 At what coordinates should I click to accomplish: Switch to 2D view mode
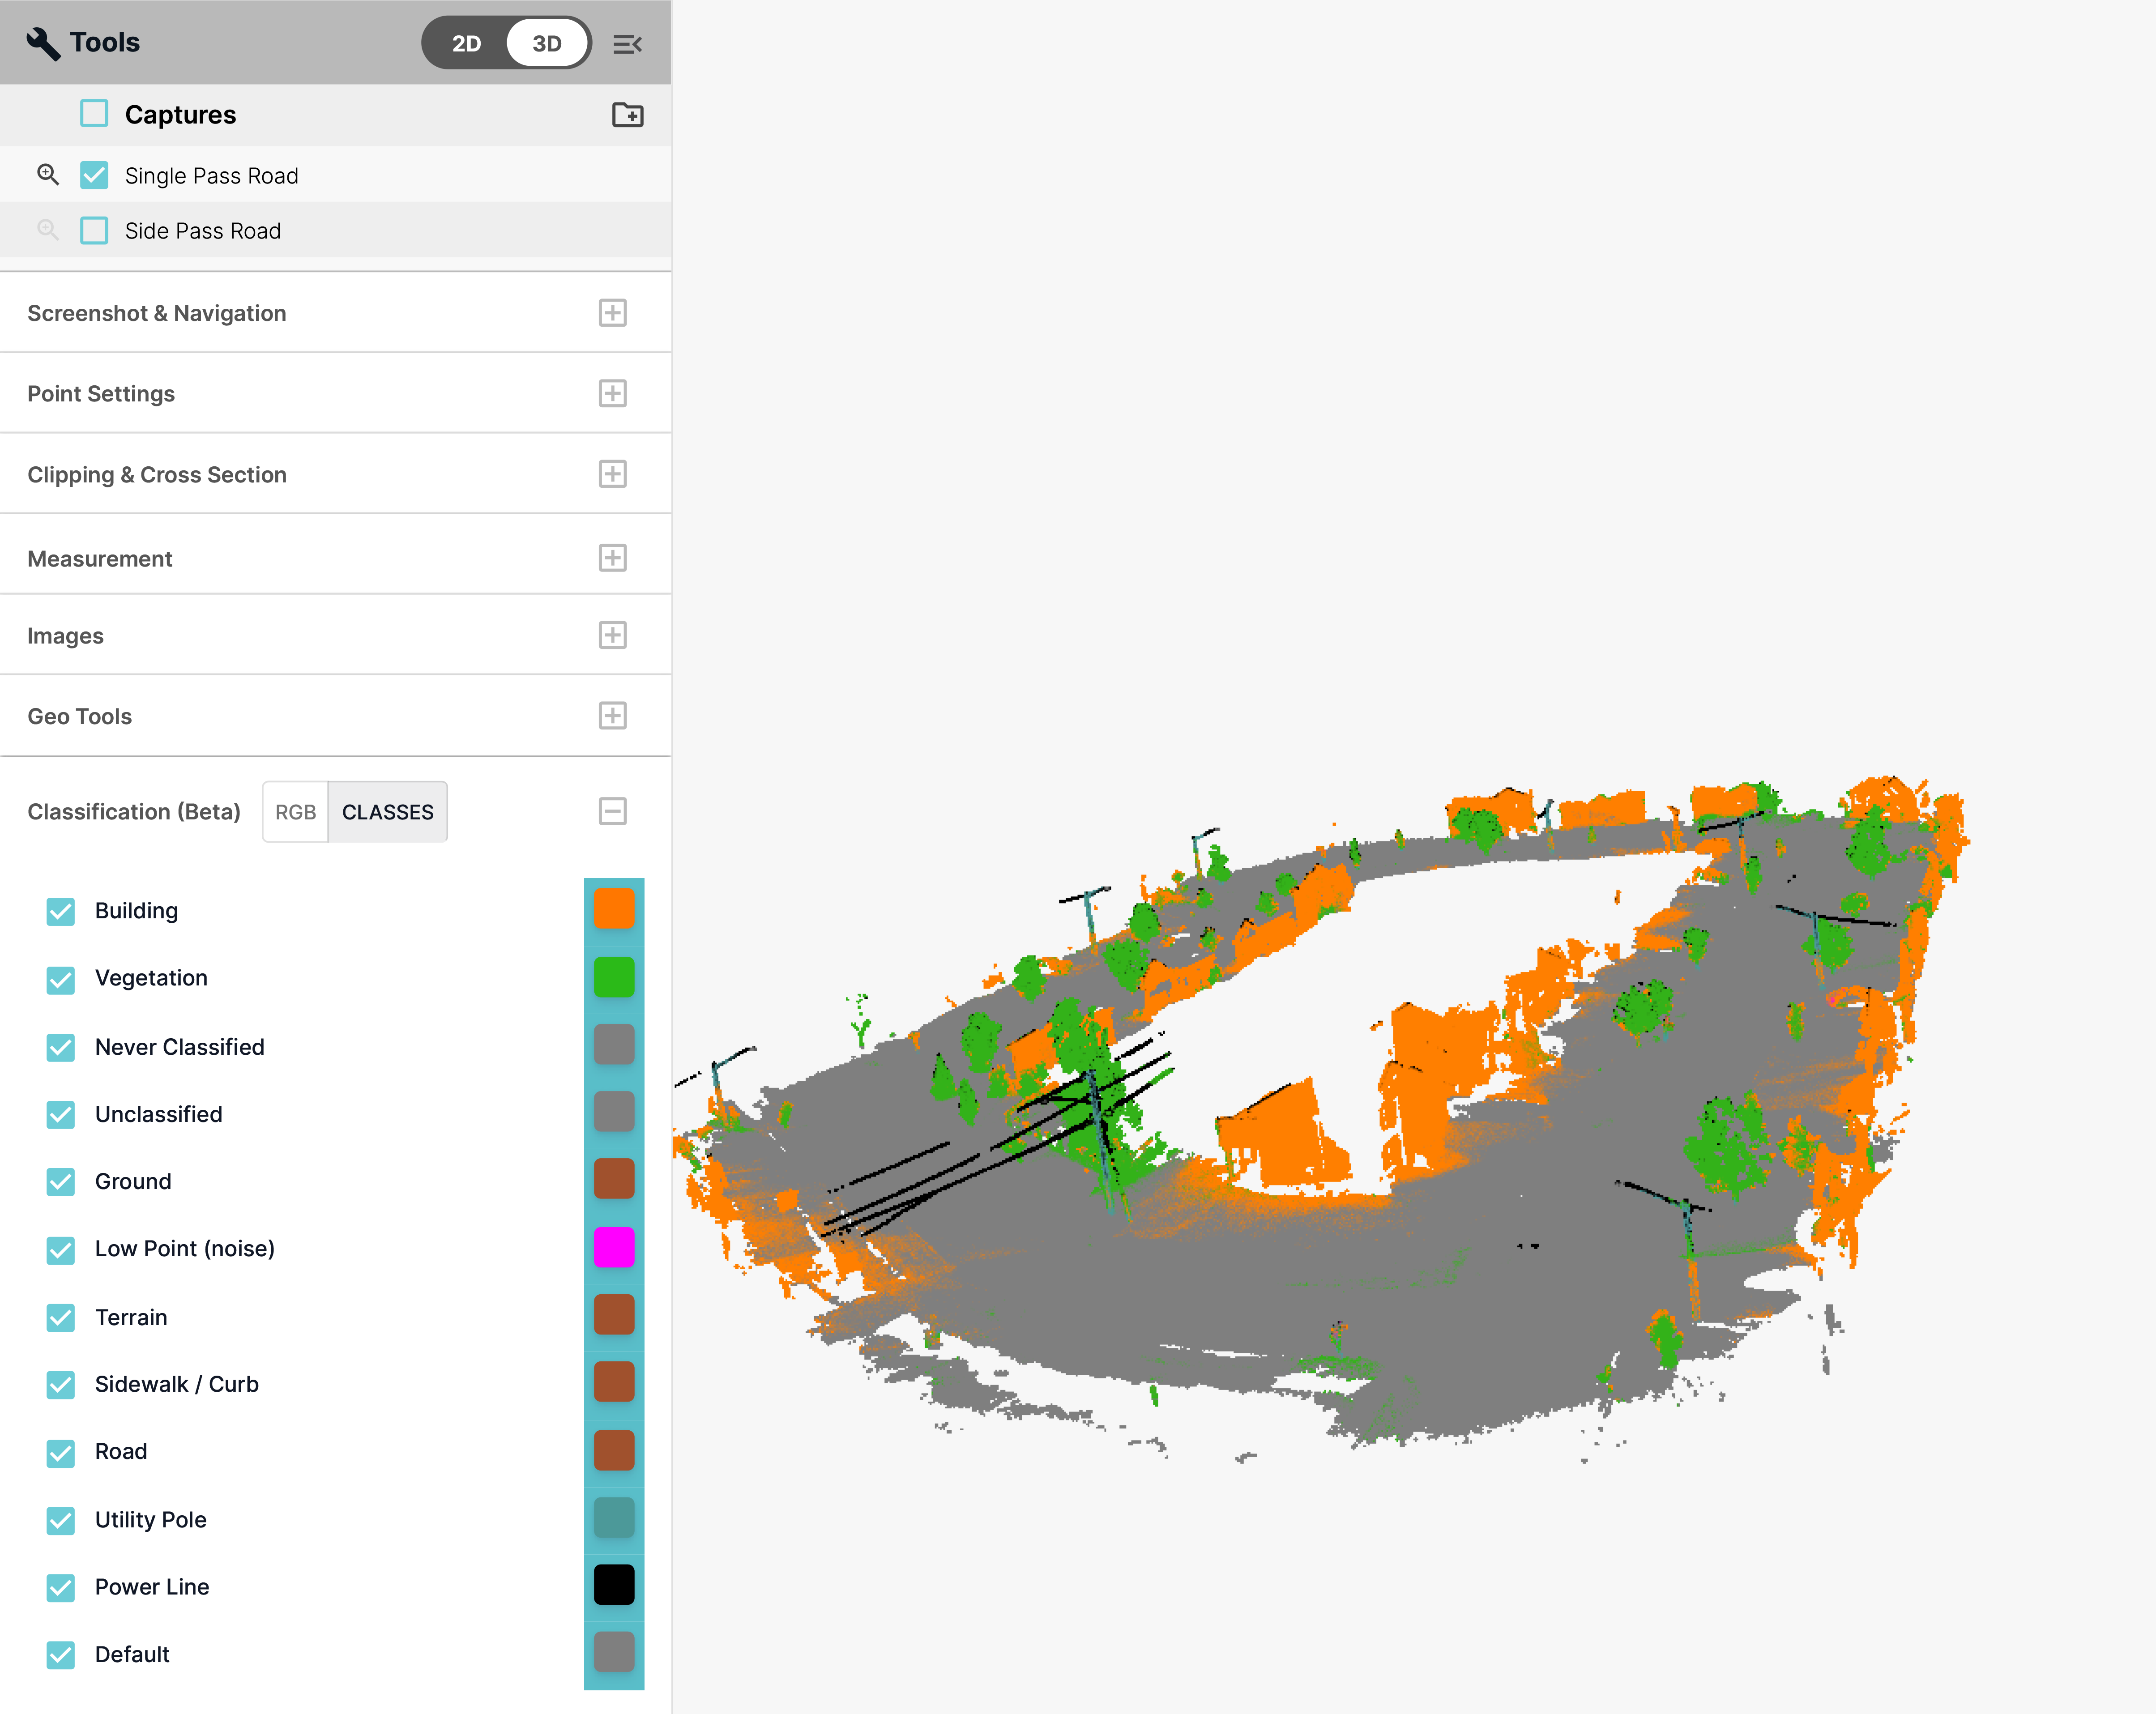pos(466,44)
